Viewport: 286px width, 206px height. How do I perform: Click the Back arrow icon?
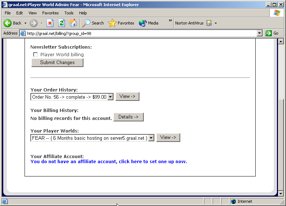click(8, 23)
